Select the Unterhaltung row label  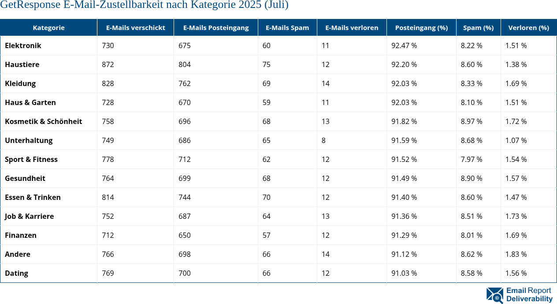pyautogui.click(x=29, y=140)
